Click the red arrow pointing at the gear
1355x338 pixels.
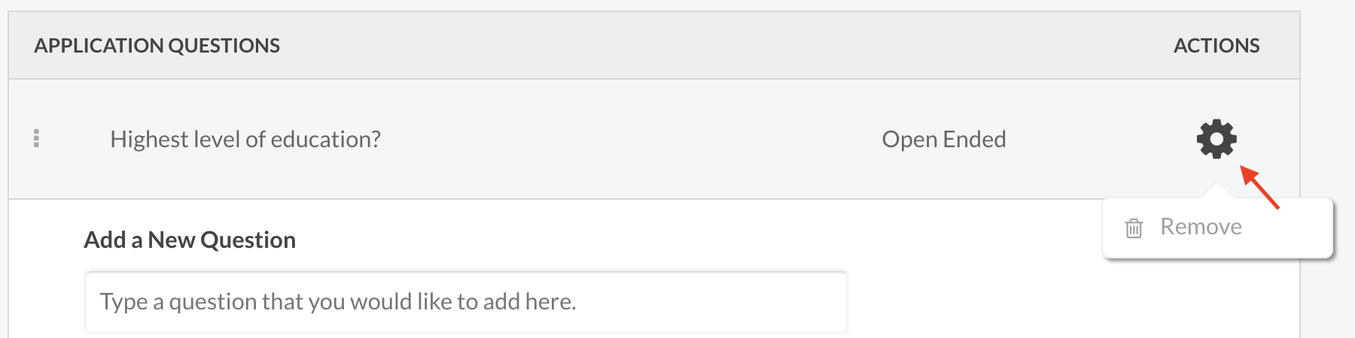coord(1260,187)
